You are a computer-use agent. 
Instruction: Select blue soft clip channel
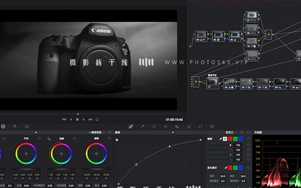[240, 168]
